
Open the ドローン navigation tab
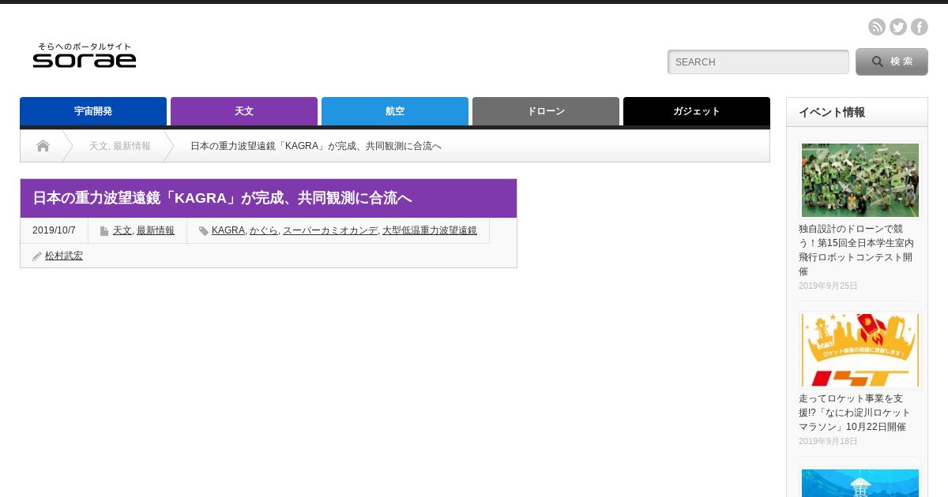546,111
